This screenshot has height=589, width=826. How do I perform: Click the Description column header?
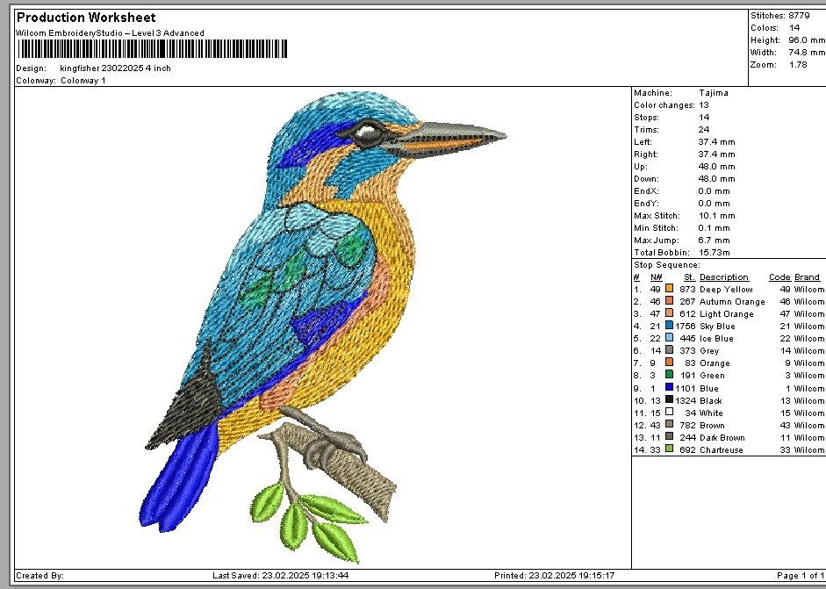click(723, 277)
